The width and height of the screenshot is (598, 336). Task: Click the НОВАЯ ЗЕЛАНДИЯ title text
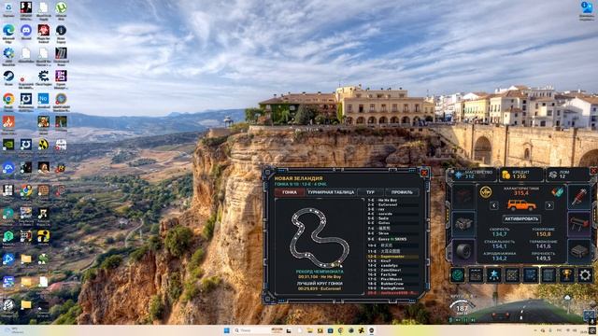coord(298,178)
